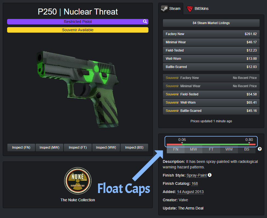This screenshot has height=218, width=267.
Task: Click the Finish Catalog 168 value
Action: [195, 183]
